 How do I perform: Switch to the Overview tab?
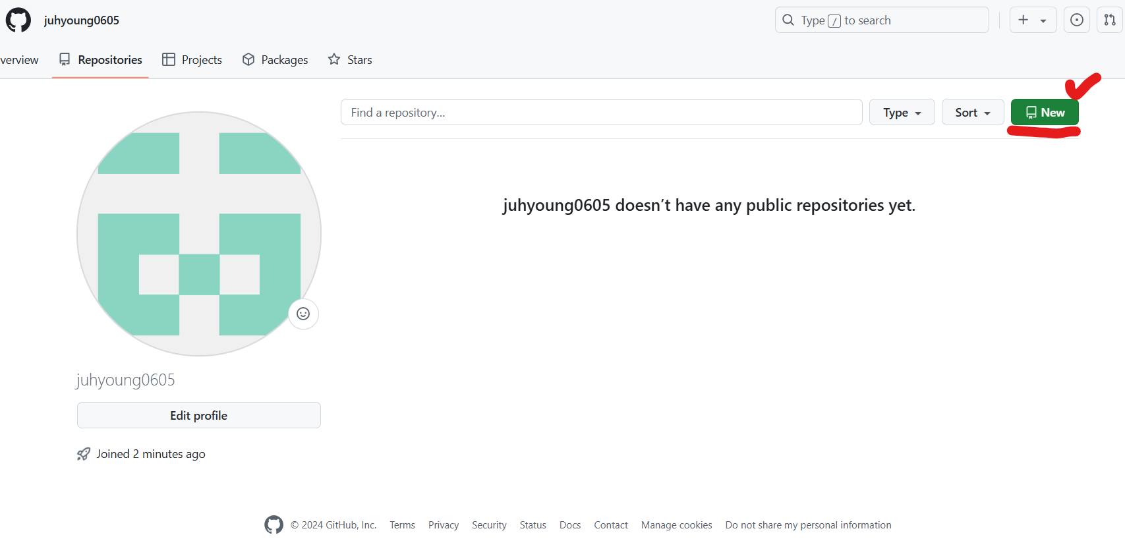19,60
